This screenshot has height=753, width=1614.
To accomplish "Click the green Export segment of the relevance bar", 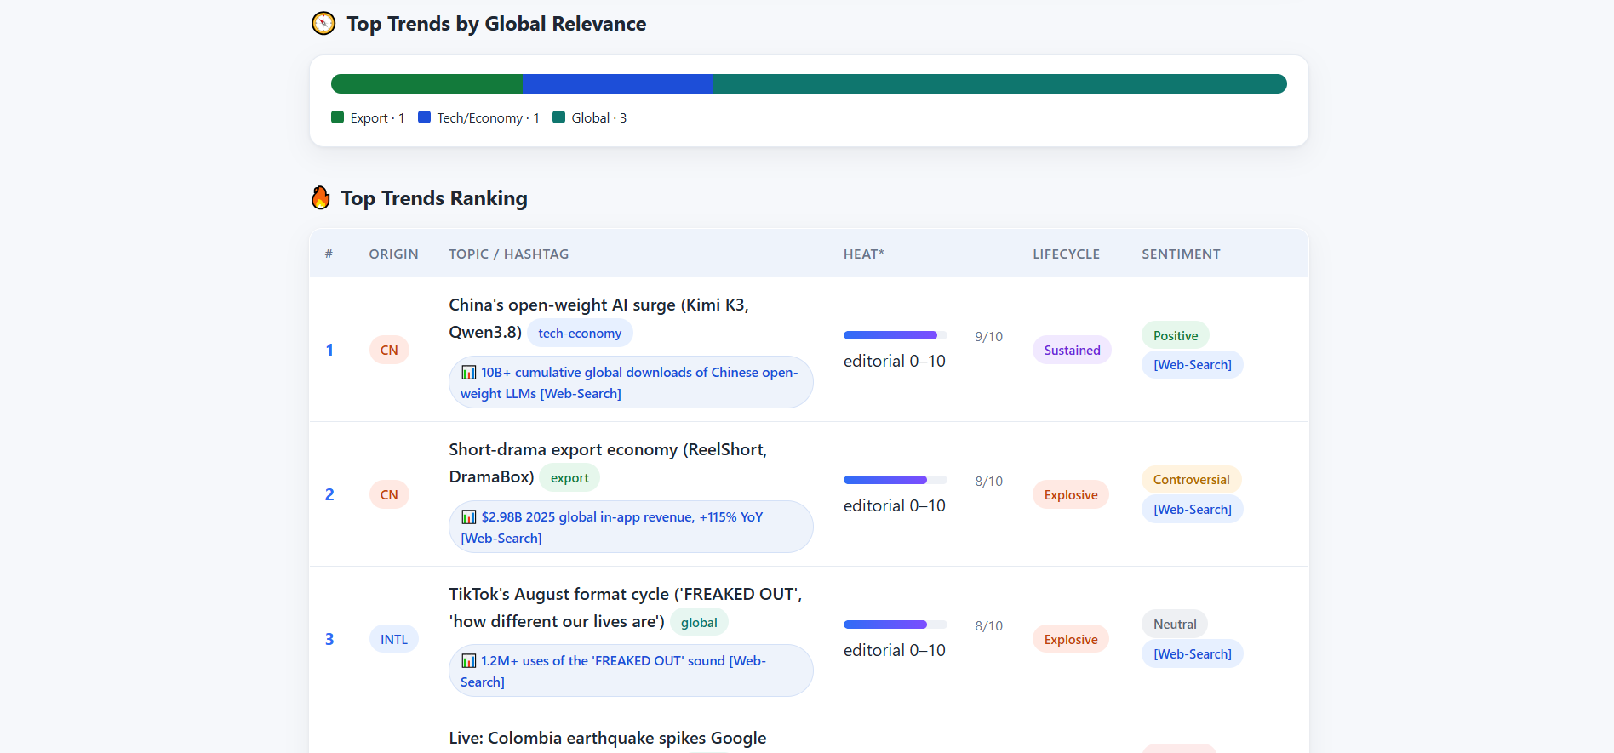I will 426,83.
